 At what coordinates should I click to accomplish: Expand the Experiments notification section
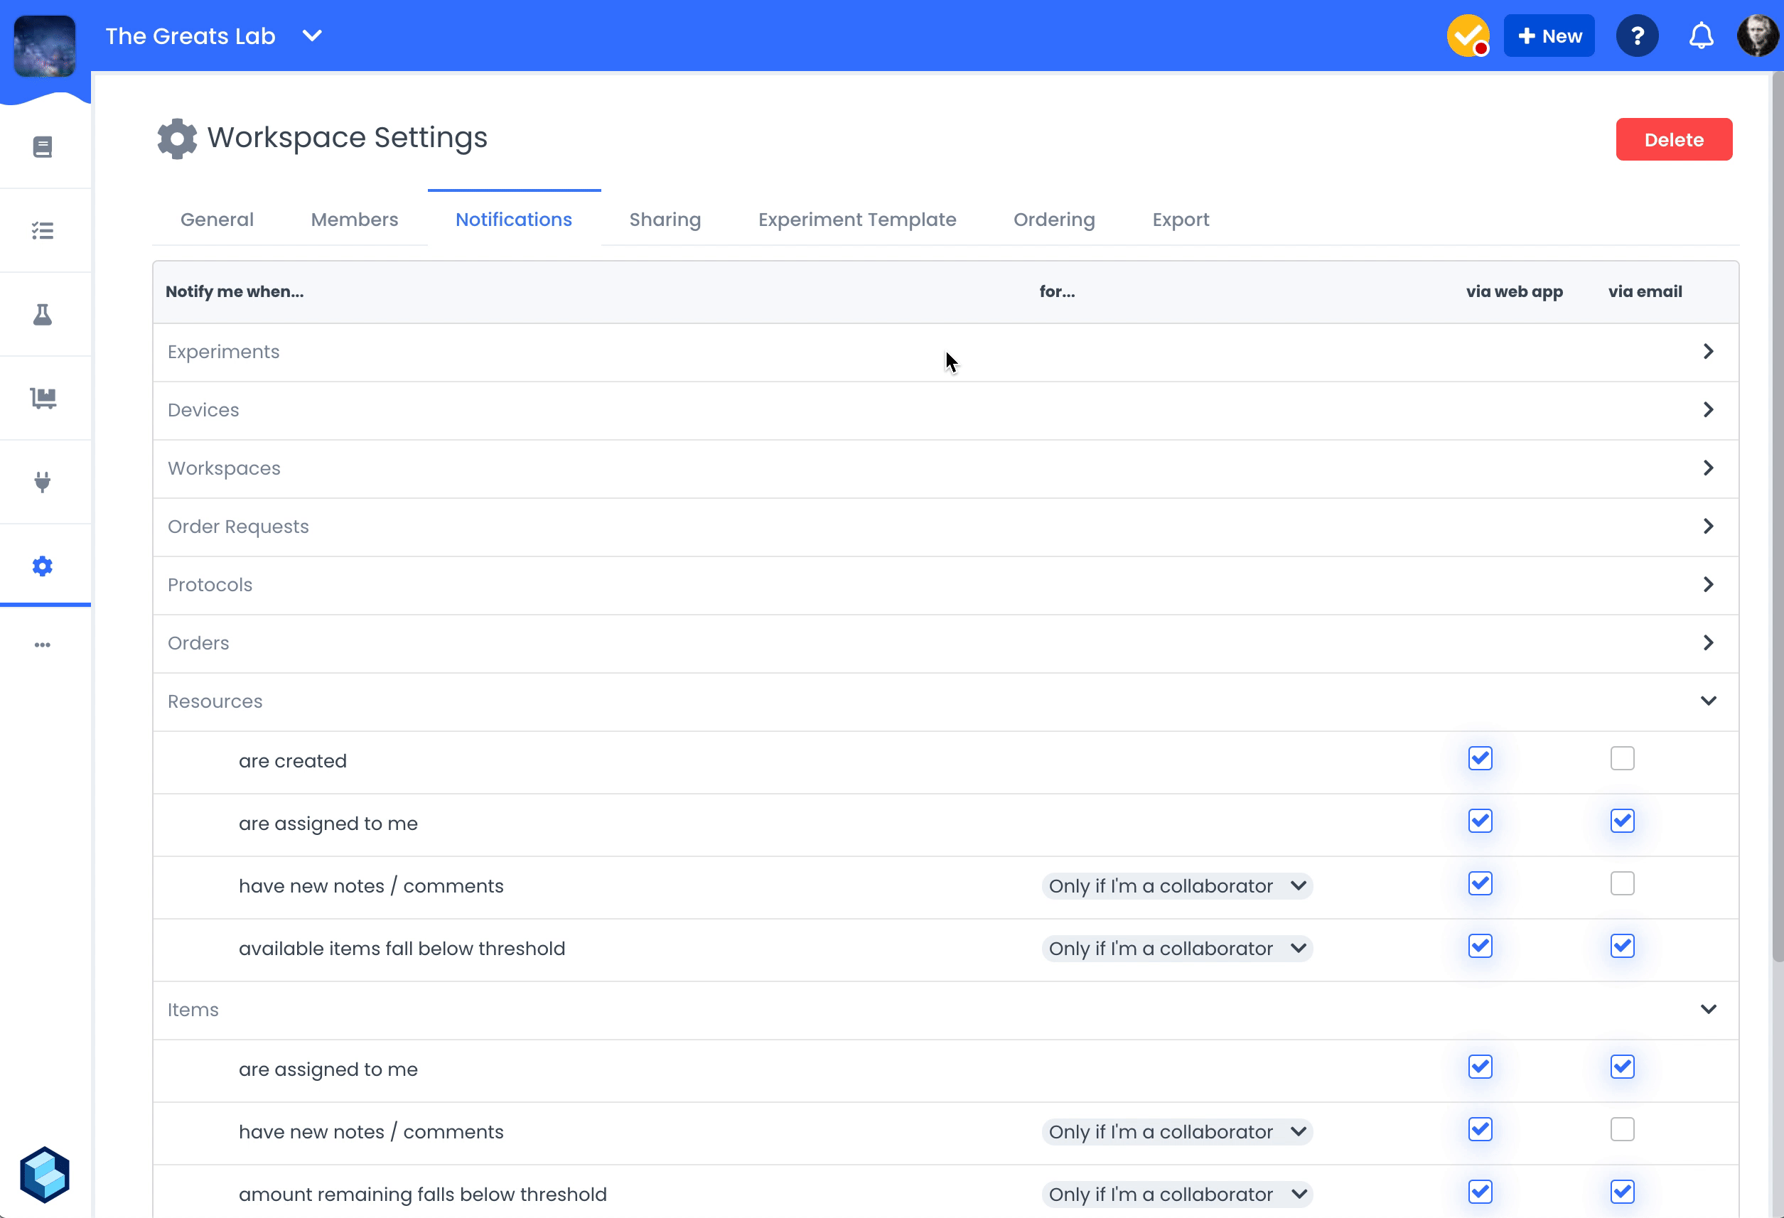tap(1708, 352)
